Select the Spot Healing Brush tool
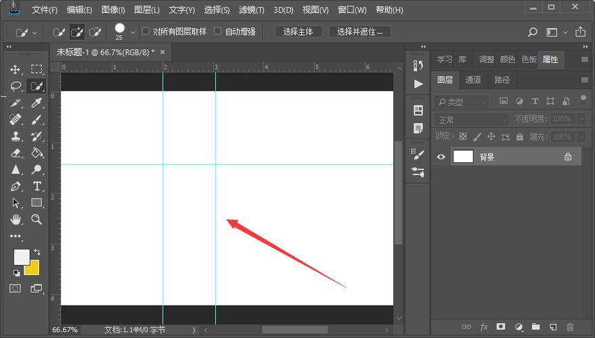Viewport: 595px width, 338px height. [x=15, y=120]
